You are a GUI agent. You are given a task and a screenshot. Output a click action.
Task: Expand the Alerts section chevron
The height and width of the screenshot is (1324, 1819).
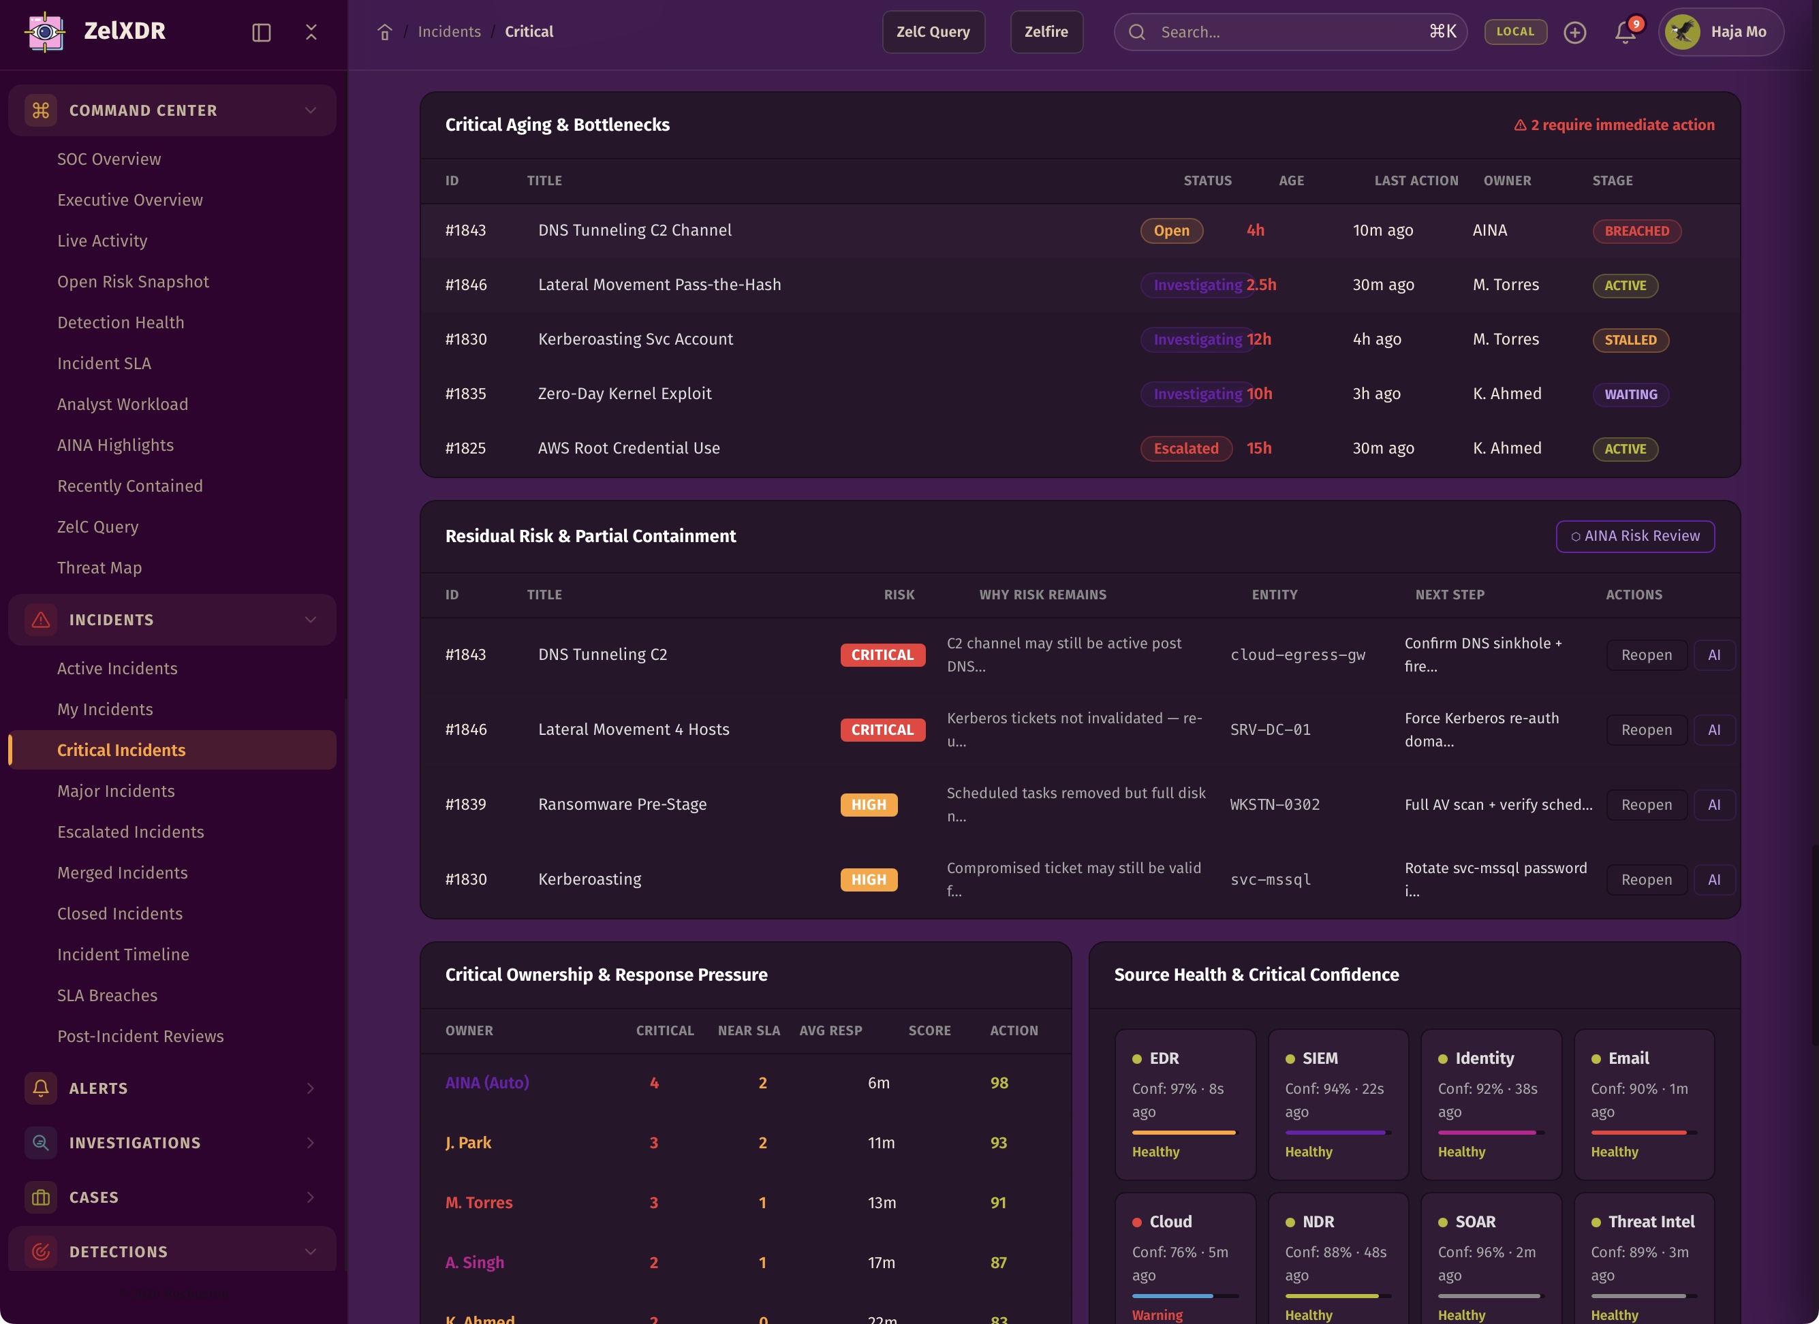coord(311,1088)
